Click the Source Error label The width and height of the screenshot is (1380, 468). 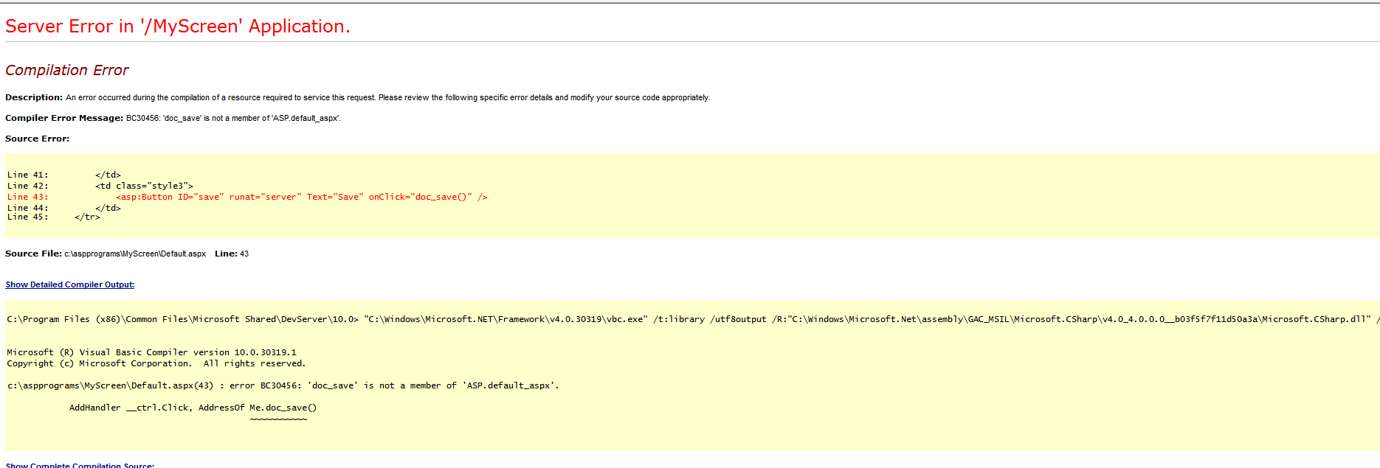(37, 139)
